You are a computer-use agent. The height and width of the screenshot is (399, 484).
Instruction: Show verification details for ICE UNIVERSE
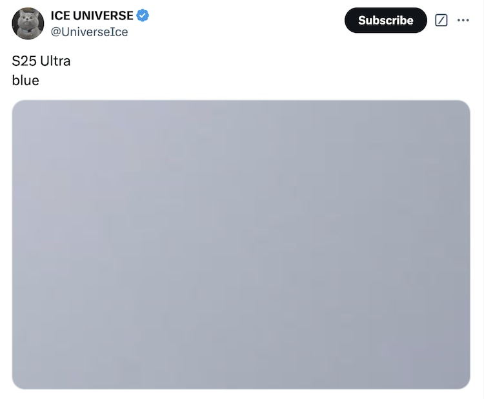tap(143, 15)
